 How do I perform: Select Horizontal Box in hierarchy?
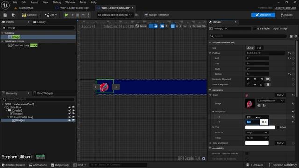click(x=23, y=117)
